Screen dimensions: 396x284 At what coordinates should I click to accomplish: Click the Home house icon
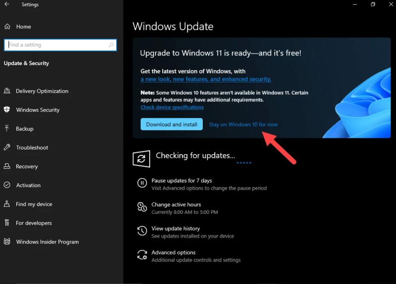(x=8, y=26)
